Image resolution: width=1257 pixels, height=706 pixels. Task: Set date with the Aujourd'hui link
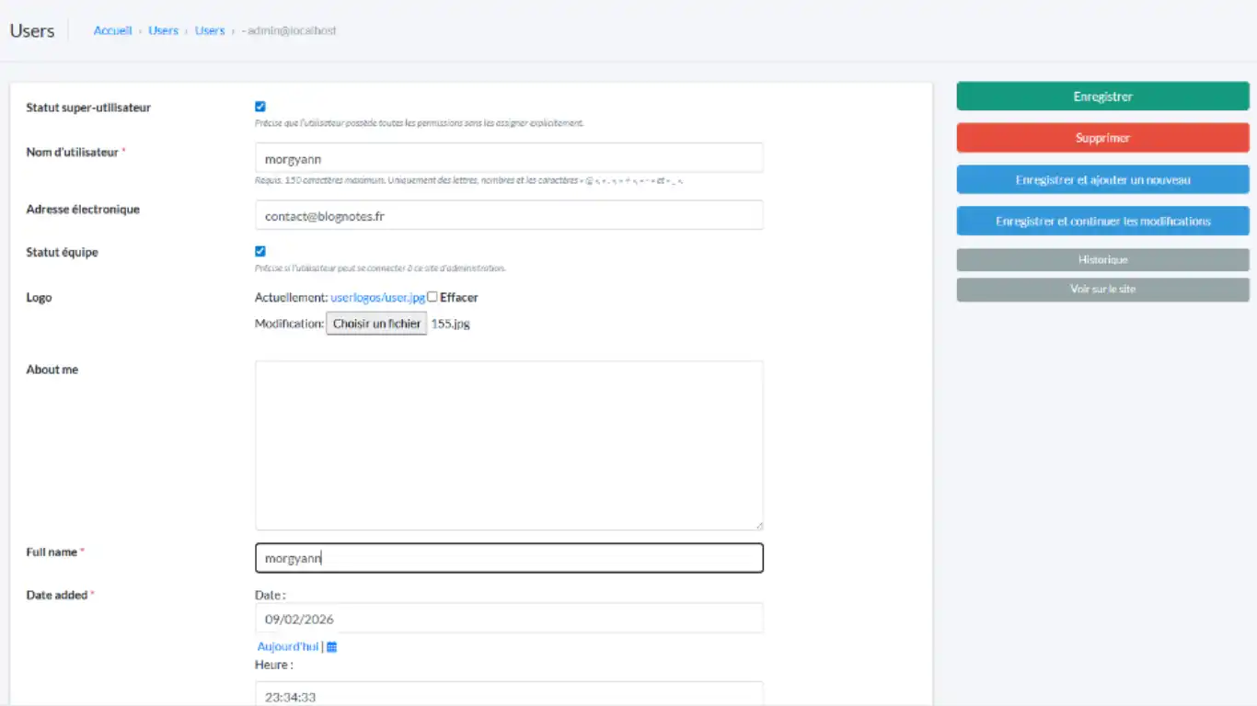pyautogui.click(x=288, y=647)
